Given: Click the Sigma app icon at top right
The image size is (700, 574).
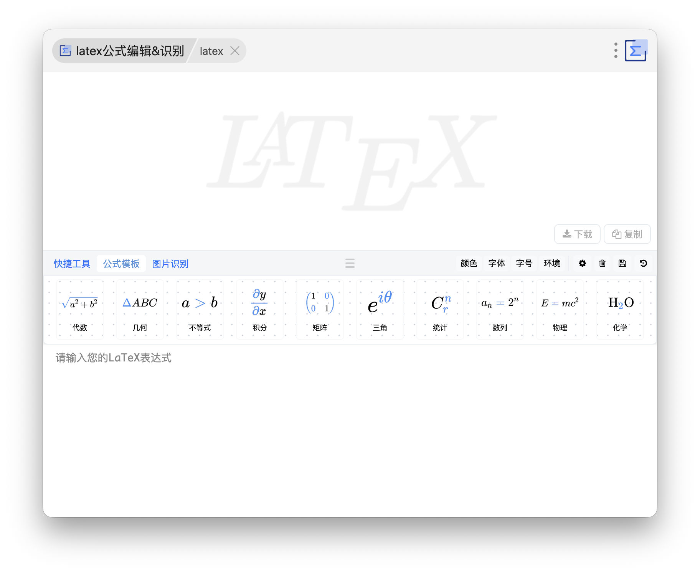Looking at the screenshot, I should 636,51.
